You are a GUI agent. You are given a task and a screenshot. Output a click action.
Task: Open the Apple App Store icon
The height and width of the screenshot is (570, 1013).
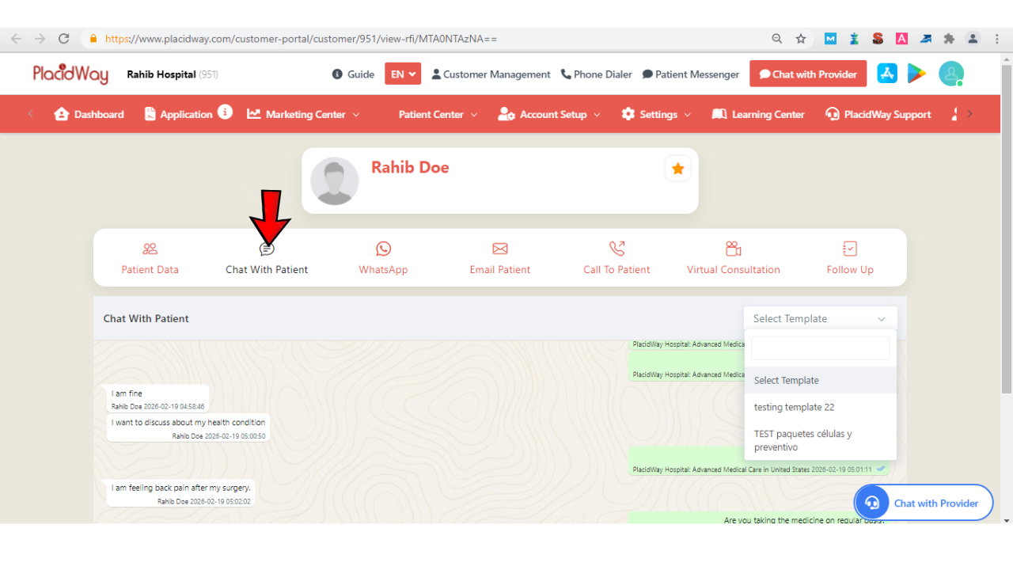(x=887, y=74)
